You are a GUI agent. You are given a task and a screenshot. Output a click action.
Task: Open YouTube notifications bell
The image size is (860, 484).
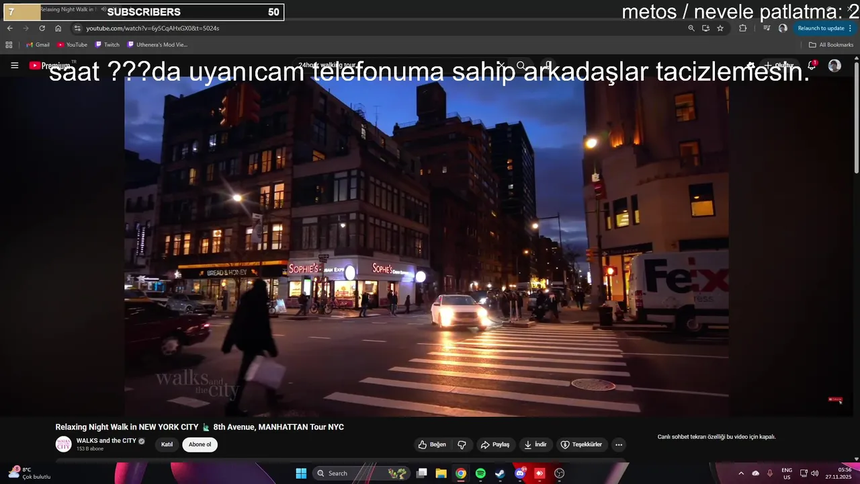pyautogui.click(x=812, y=65)
